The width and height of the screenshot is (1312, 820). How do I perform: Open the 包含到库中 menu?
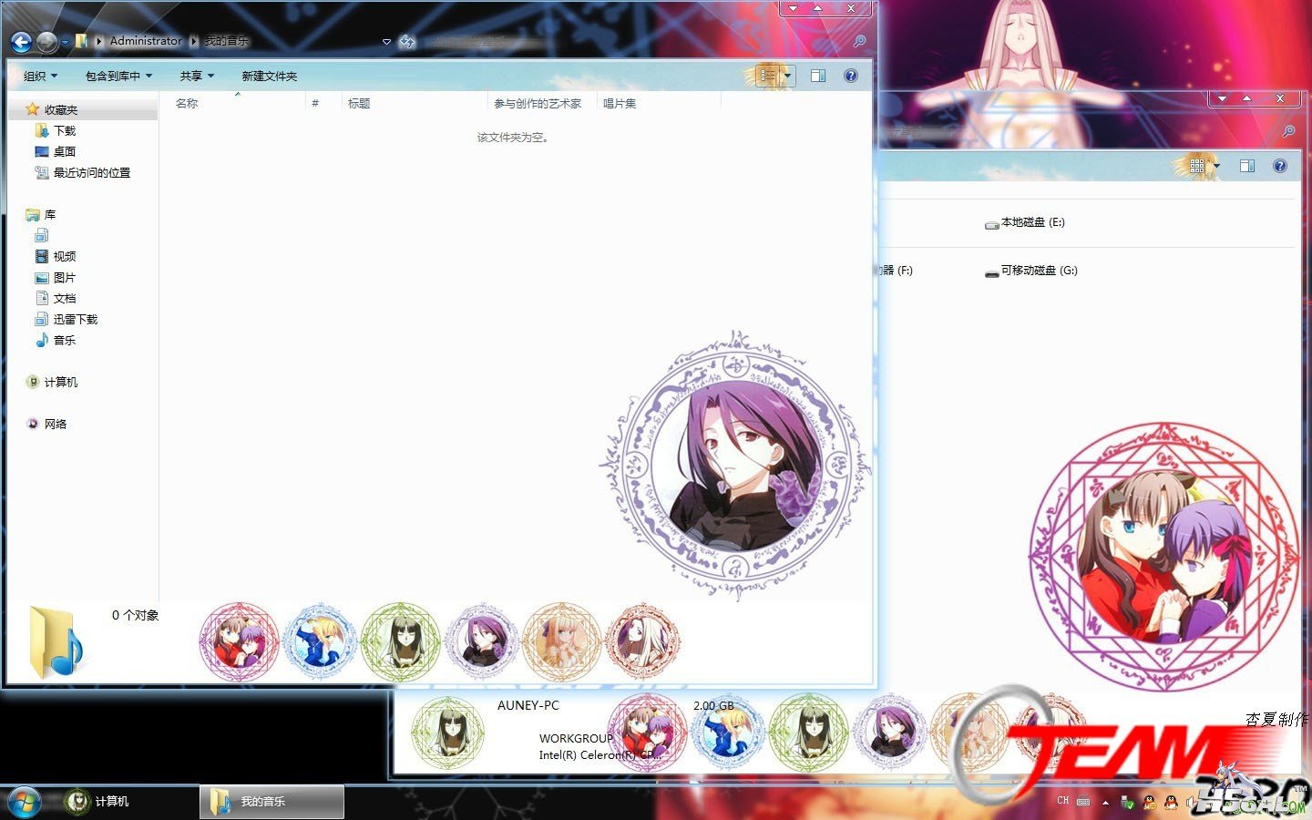[118, 77]
